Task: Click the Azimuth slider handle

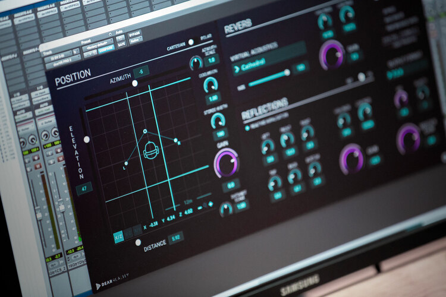Action: [x=134, y=83]
